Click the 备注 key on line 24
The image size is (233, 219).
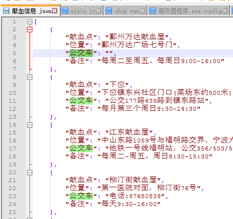77,204
